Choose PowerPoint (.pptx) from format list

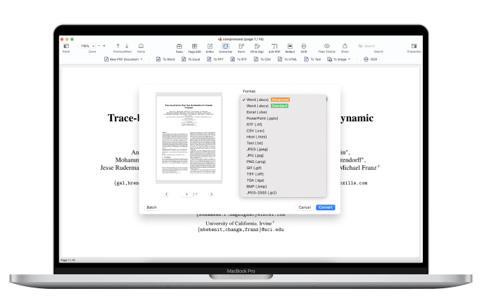click(x=262, y=118)
